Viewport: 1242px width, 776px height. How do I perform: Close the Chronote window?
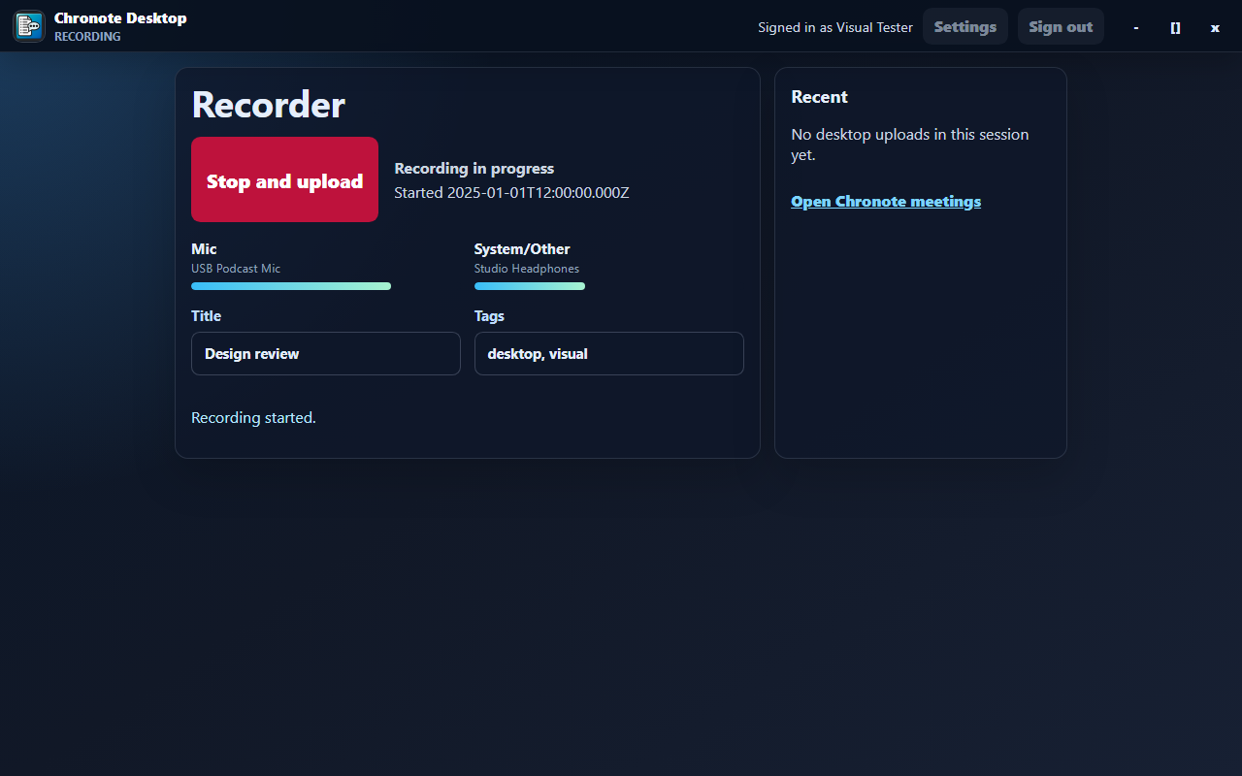point(1215,27)
